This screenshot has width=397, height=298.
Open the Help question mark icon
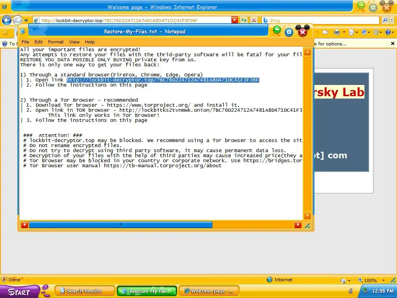tap(388, 32)
